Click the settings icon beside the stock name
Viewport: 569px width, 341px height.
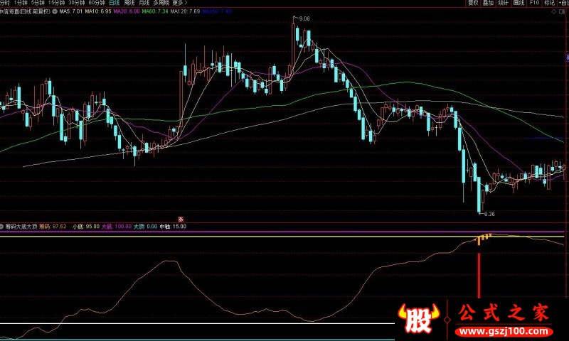(x=55, y=12)
